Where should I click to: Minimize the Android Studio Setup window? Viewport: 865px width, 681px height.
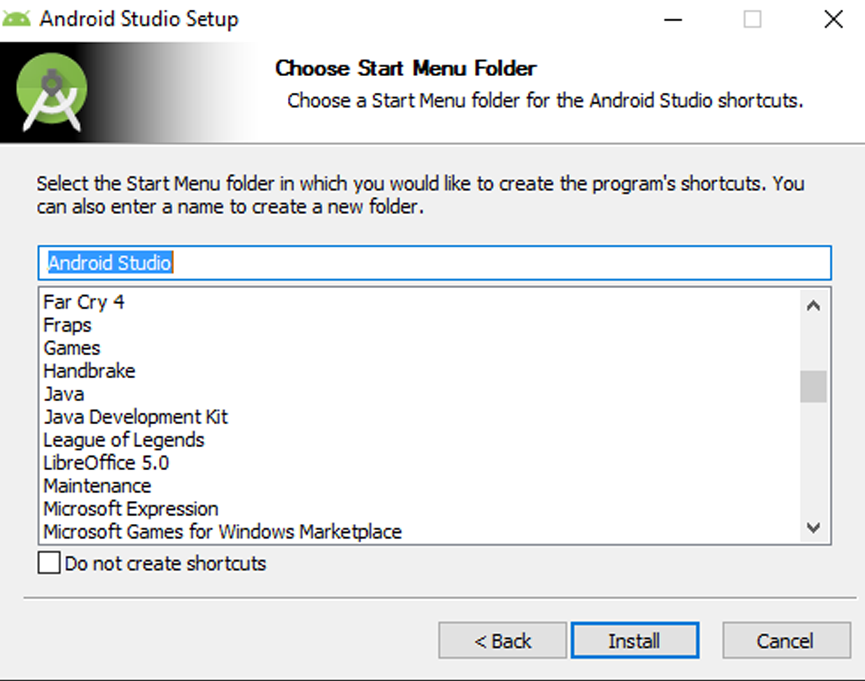673,19
